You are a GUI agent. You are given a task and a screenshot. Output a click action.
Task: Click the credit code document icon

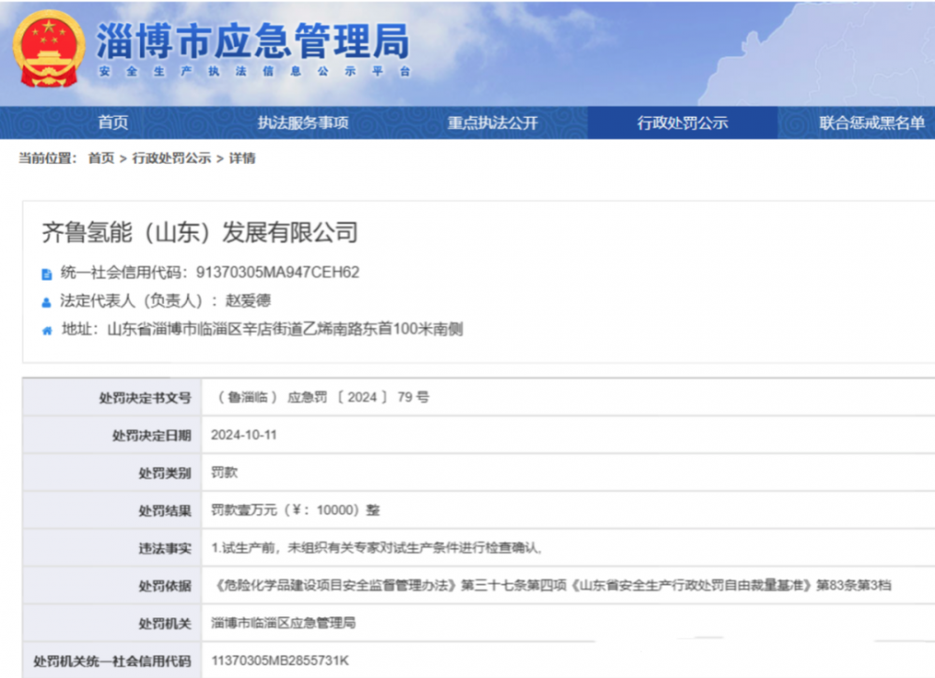tap(47, 274)
